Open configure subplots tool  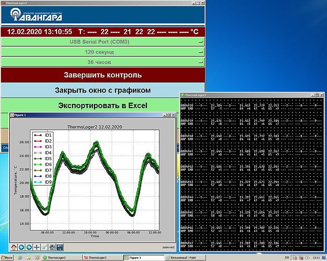tap(52, 247)
